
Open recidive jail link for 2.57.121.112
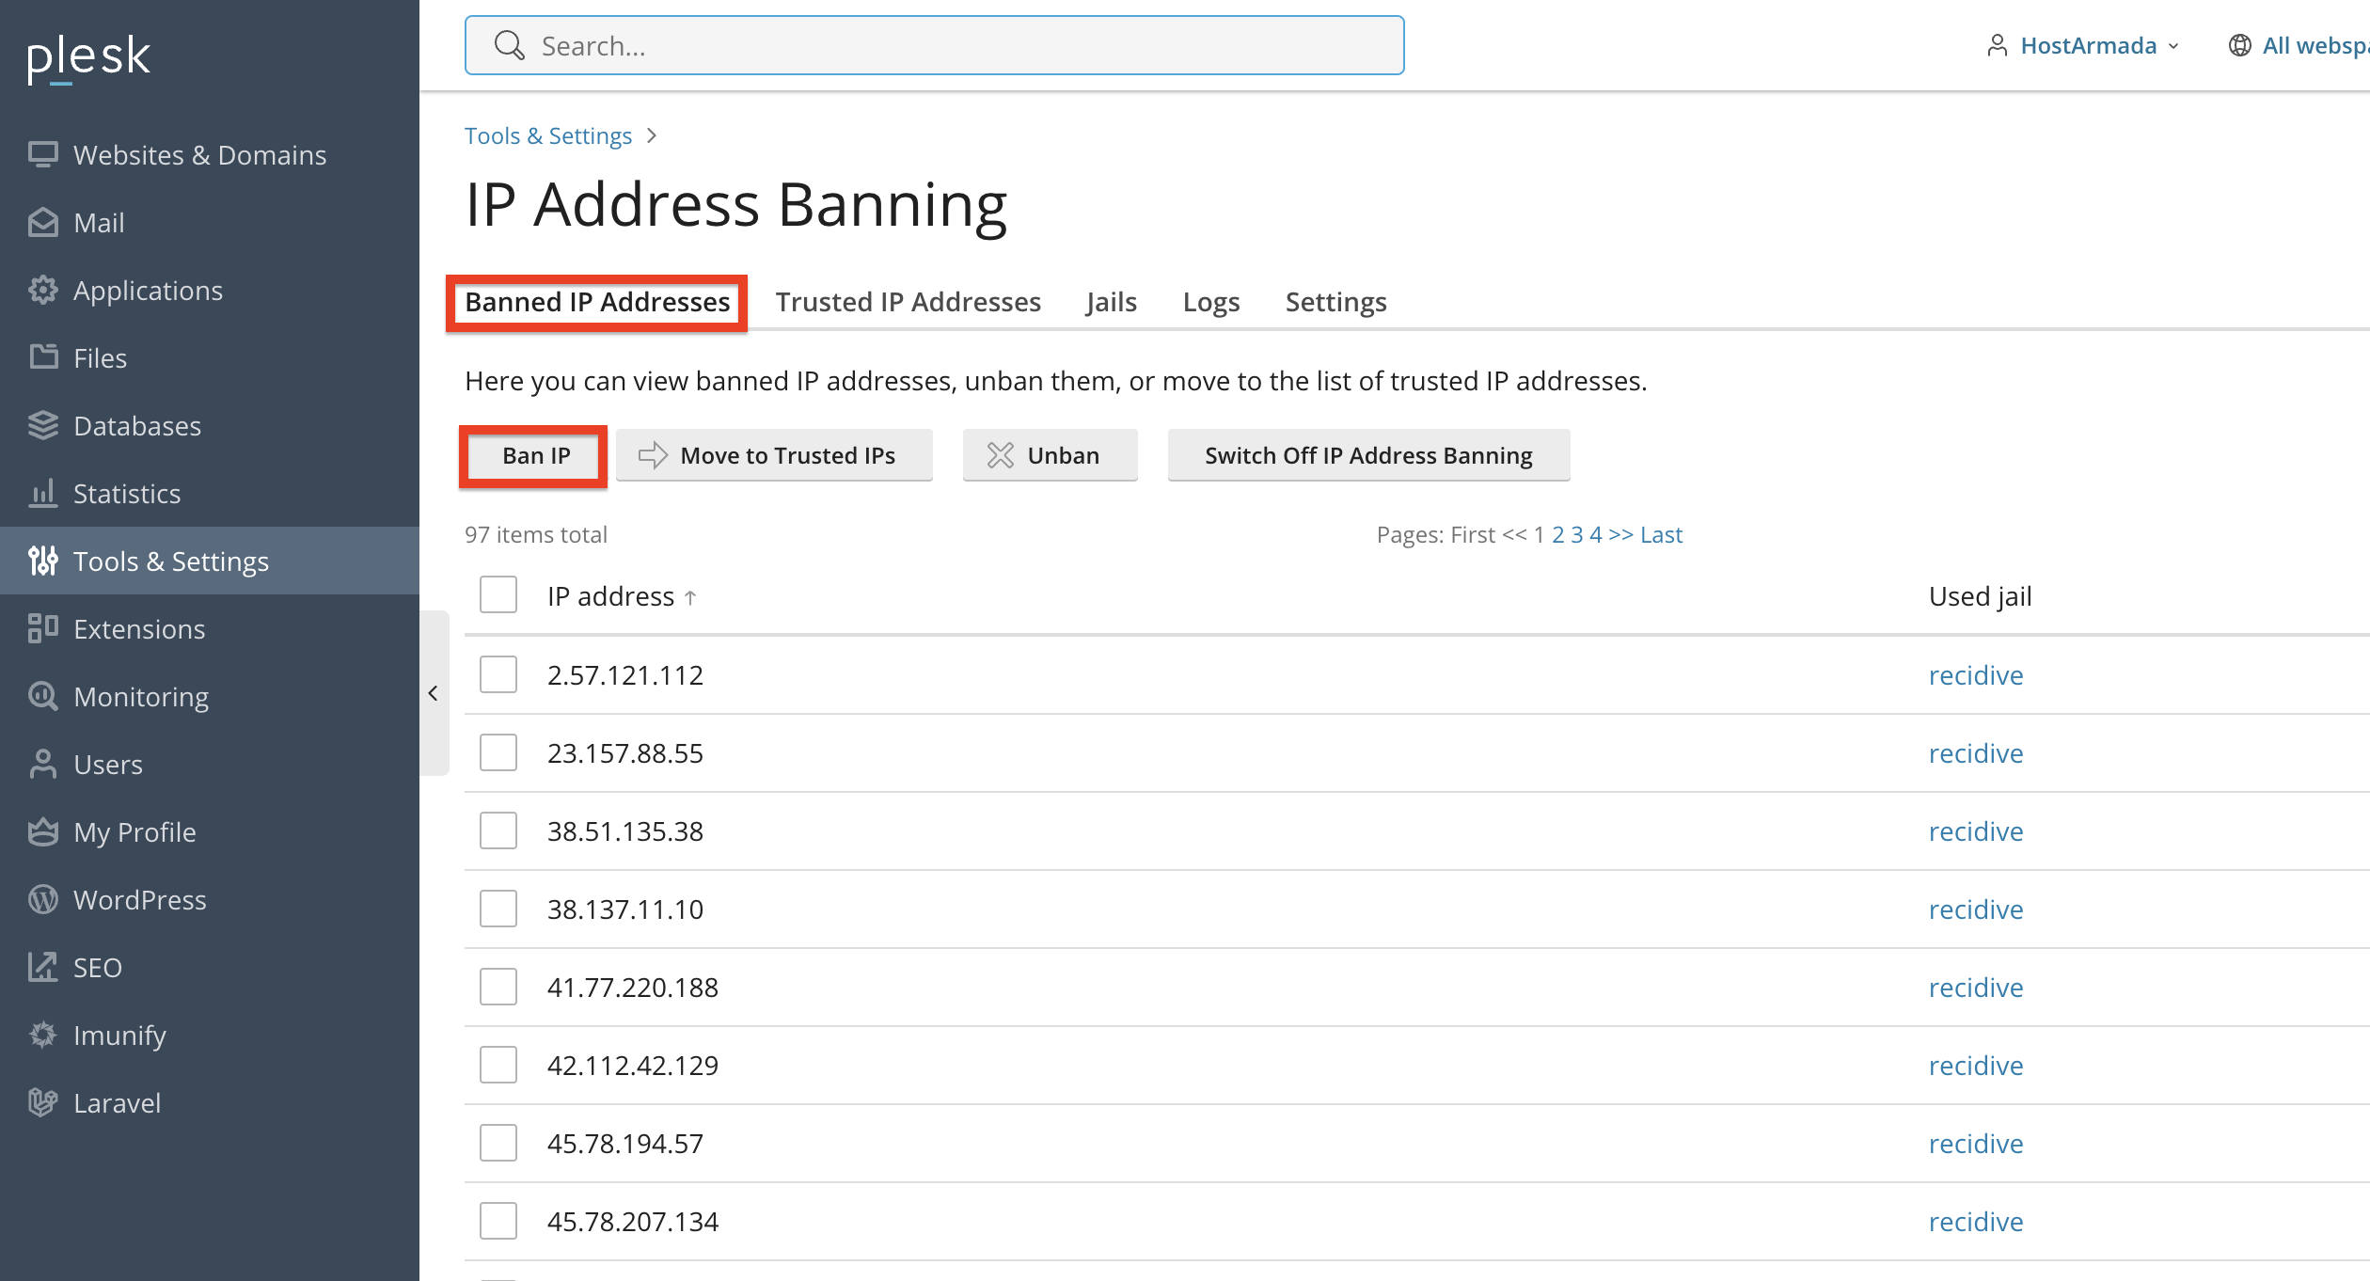pos(1976,675)
